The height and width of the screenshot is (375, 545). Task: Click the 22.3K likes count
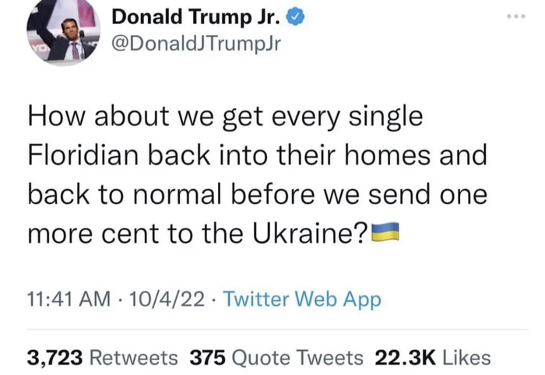405,357
